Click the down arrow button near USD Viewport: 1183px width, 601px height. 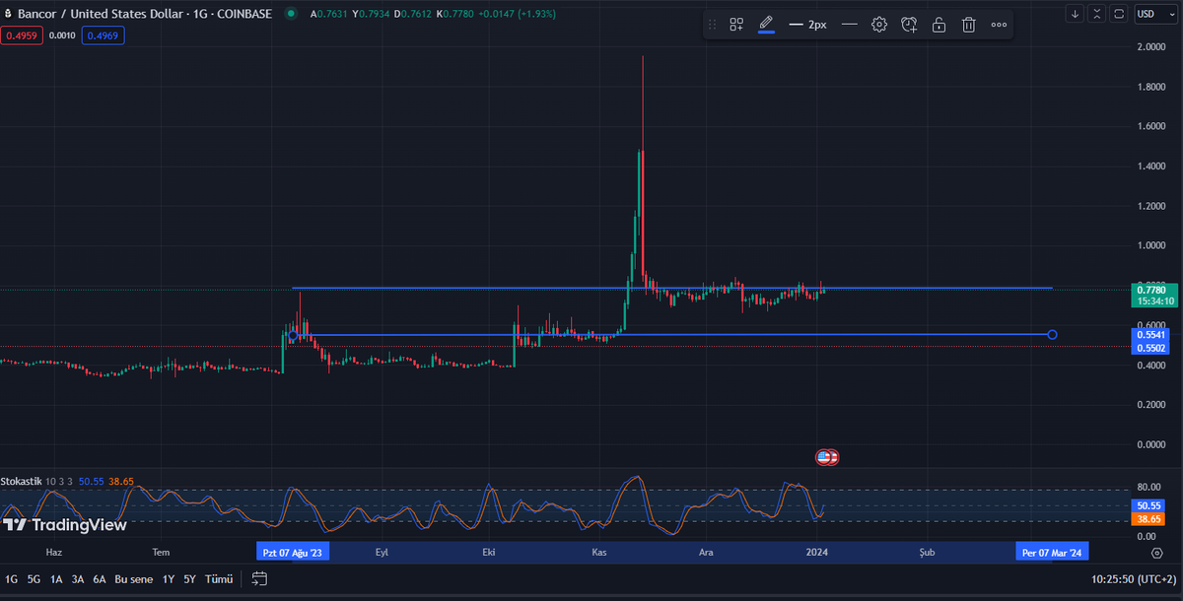pos(1075,14)
